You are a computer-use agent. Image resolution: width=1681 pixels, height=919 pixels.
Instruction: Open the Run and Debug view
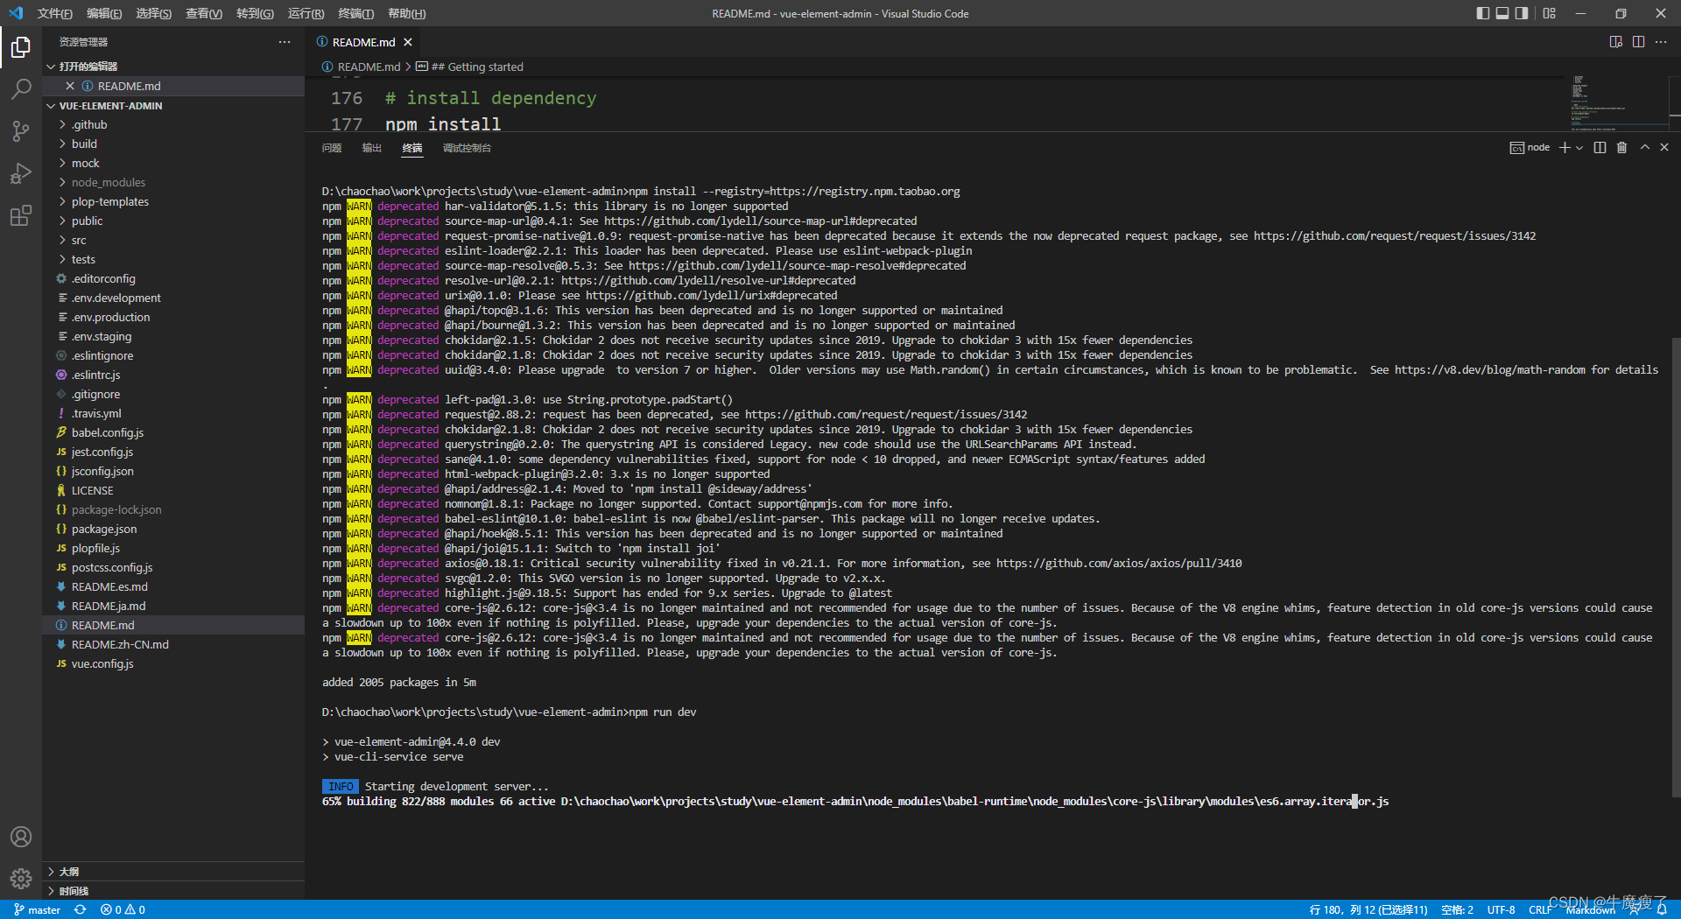point(21,172)
